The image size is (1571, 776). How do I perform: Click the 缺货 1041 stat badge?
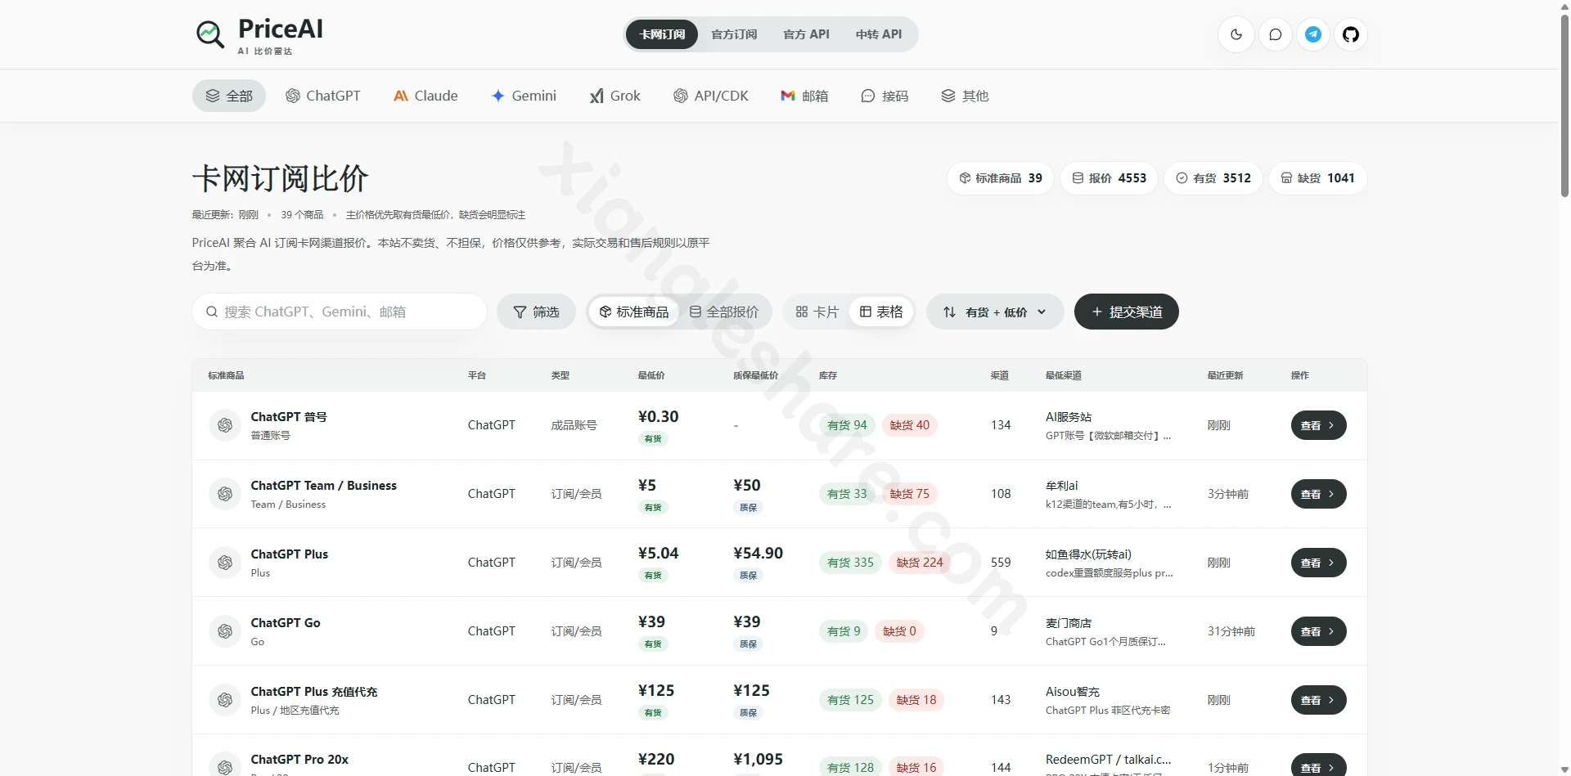(x=1317, y=178)
